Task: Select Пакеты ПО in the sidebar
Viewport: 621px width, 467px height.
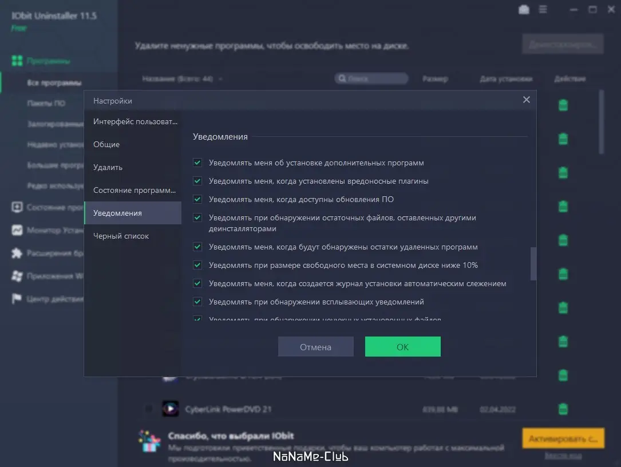Action: coord(46,104)
